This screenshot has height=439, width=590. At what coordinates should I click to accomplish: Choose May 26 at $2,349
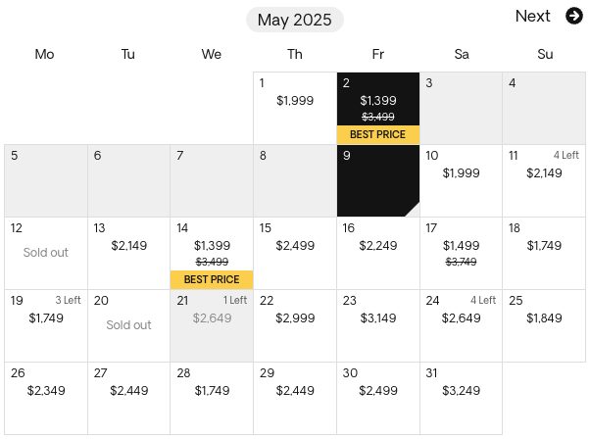point(46,399)
